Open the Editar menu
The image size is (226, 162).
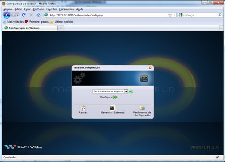(x=18, y=9)
